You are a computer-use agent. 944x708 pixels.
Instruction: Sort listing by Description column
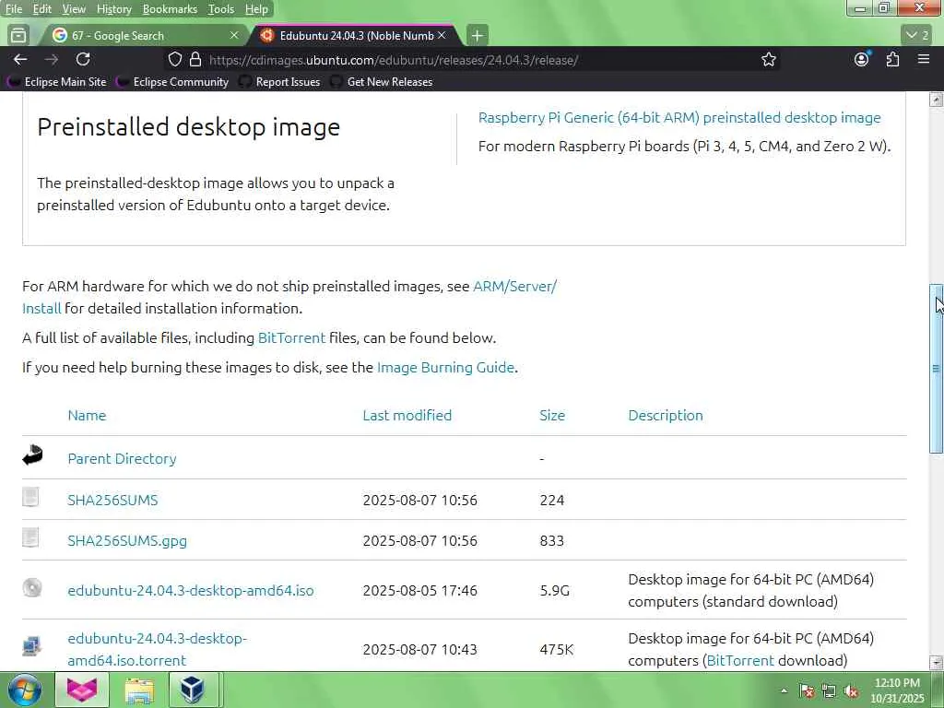666,416
